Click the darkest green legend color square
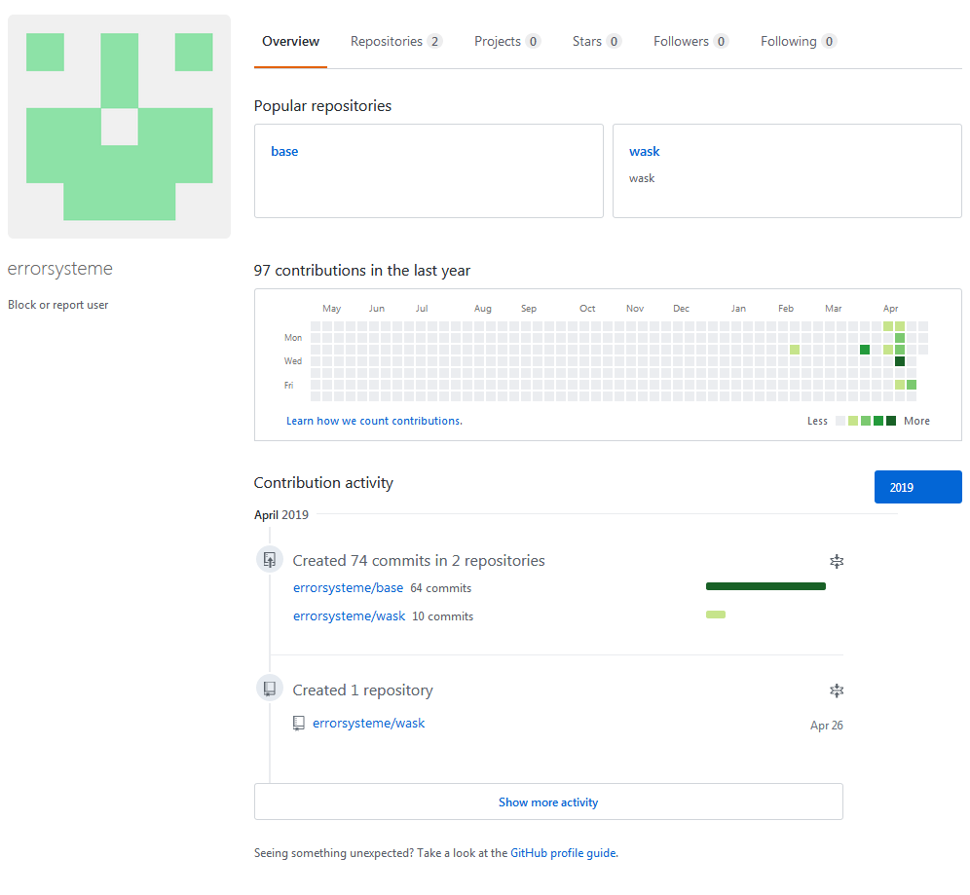The width and height of the screenshot is (970, 895). click(x=891, y=421)
